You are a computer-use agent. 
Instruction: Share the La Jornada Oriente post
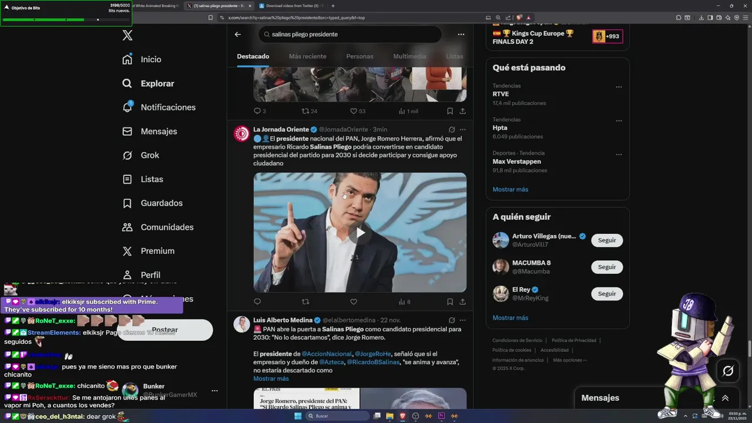[463, 302]
